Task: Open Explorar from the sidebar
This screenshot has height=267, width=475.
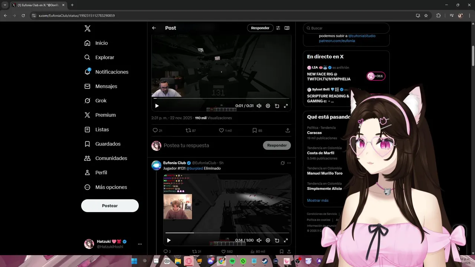Action: 99,57
